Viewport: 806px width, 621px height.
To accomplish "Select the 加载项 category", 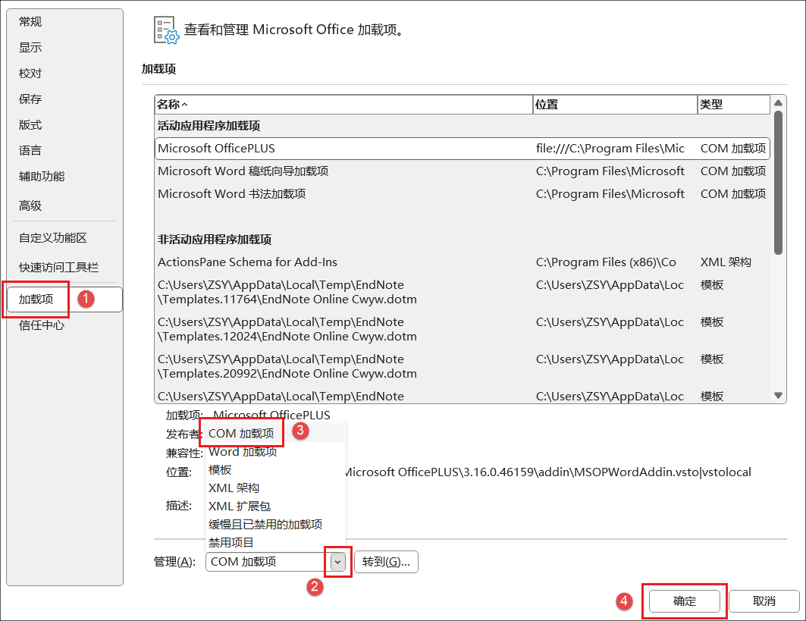I will click(64, 300).
